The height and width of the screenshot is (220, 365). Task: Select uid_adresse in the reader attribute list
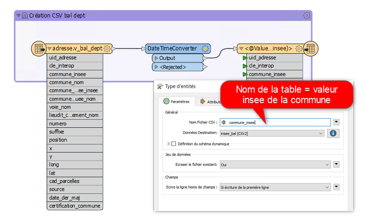pyautogui.click(x=75, y=58)
